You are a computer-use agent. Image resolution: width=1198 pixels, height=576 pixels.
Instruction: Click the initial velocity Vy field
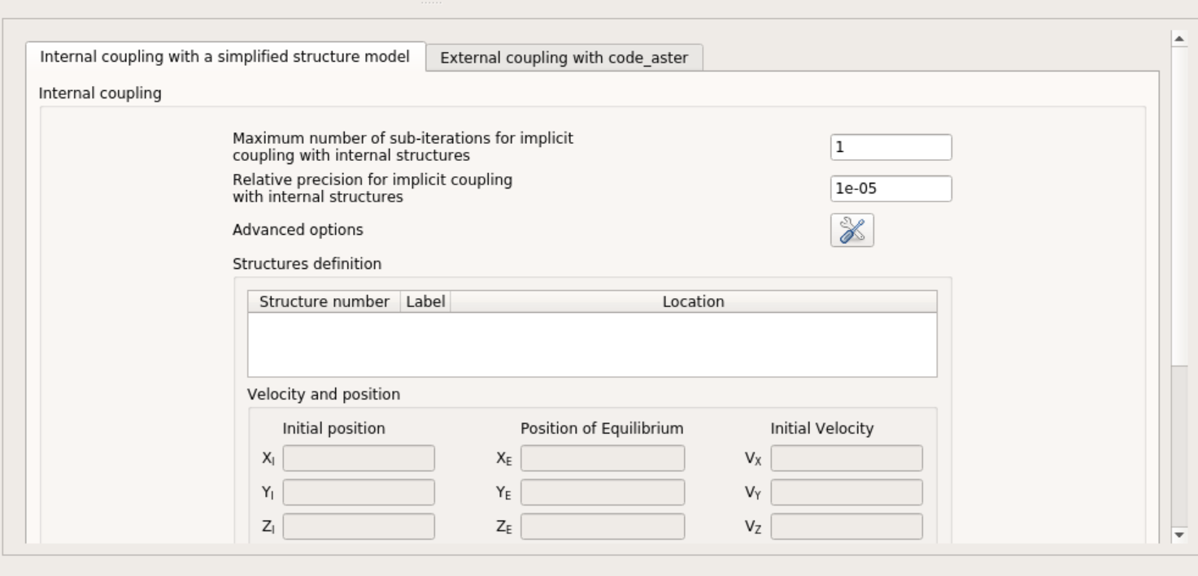tap(847, 492)
